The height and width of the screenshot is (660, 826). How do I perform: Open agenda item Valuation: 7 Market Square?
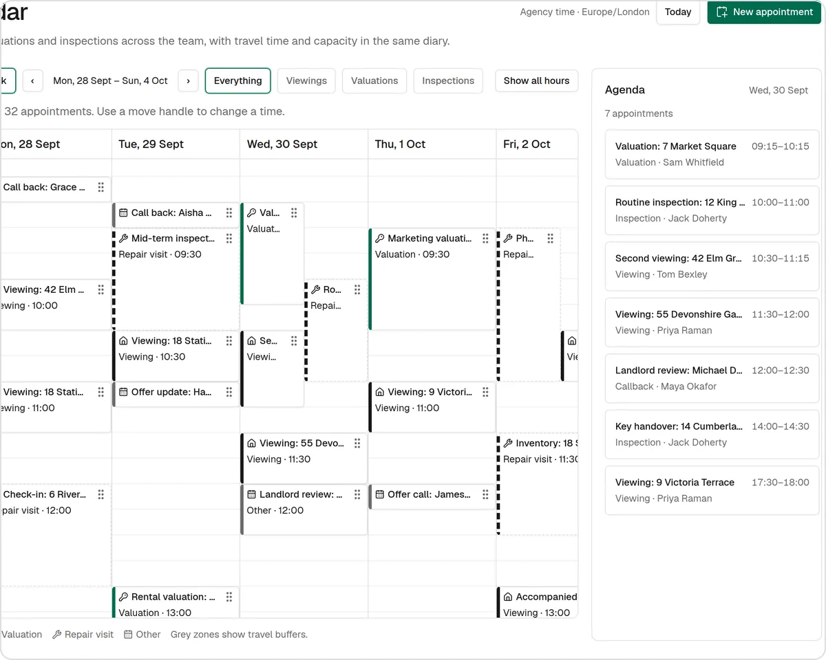pos(712,154)
